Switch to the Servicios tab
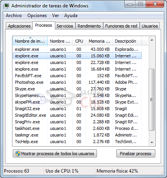 point(65,26)
